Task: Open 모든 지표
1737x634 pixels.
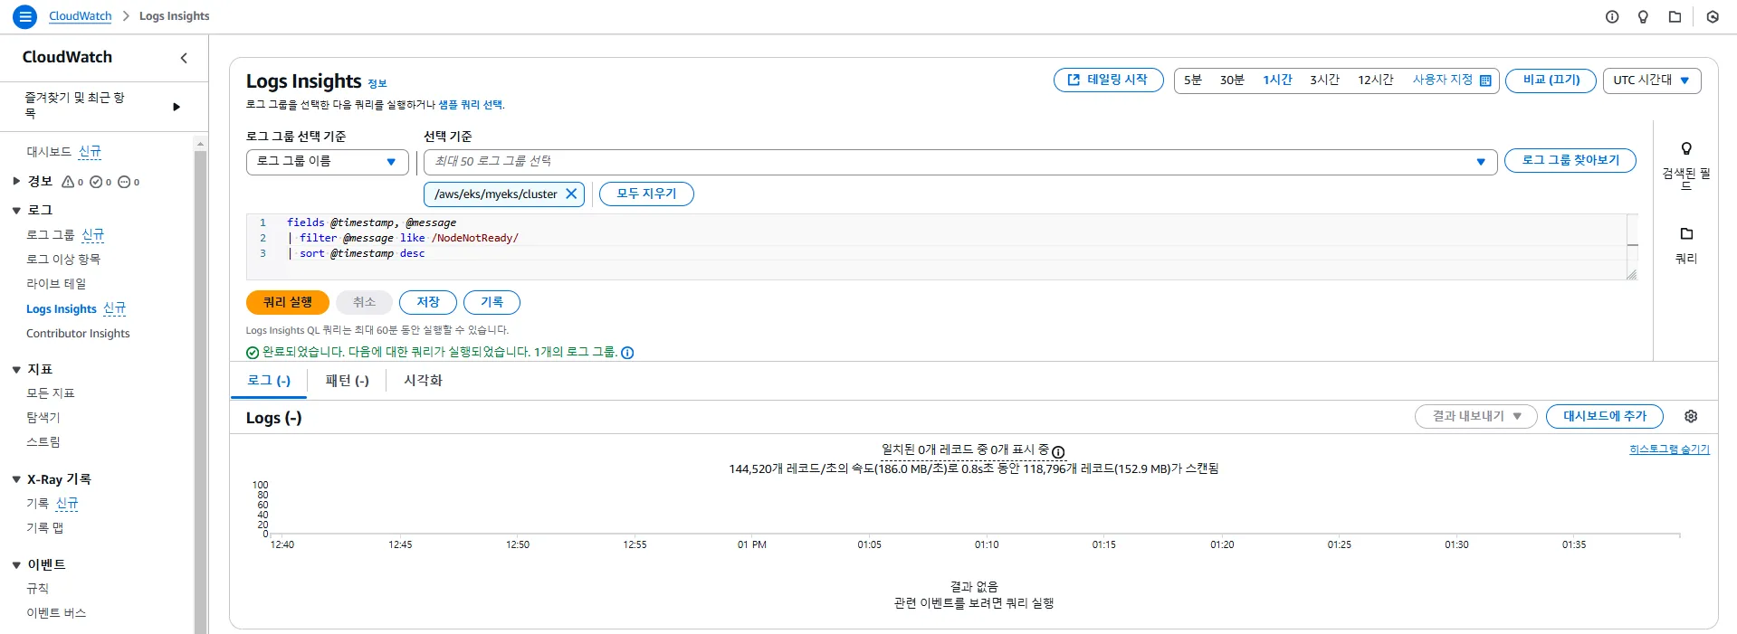Action: 51,393
